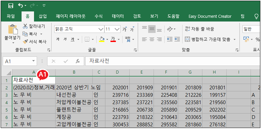Toggle right text alignment
Viewport: 261px width, 129px height.
(159, 39)
